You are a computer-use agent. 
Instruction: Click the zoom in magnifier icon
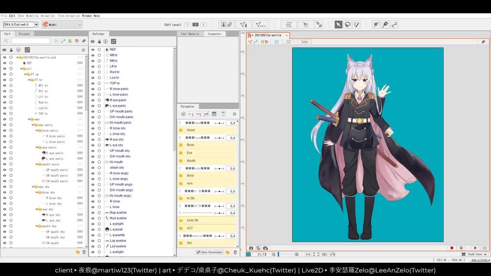click(x=297, y=255)
